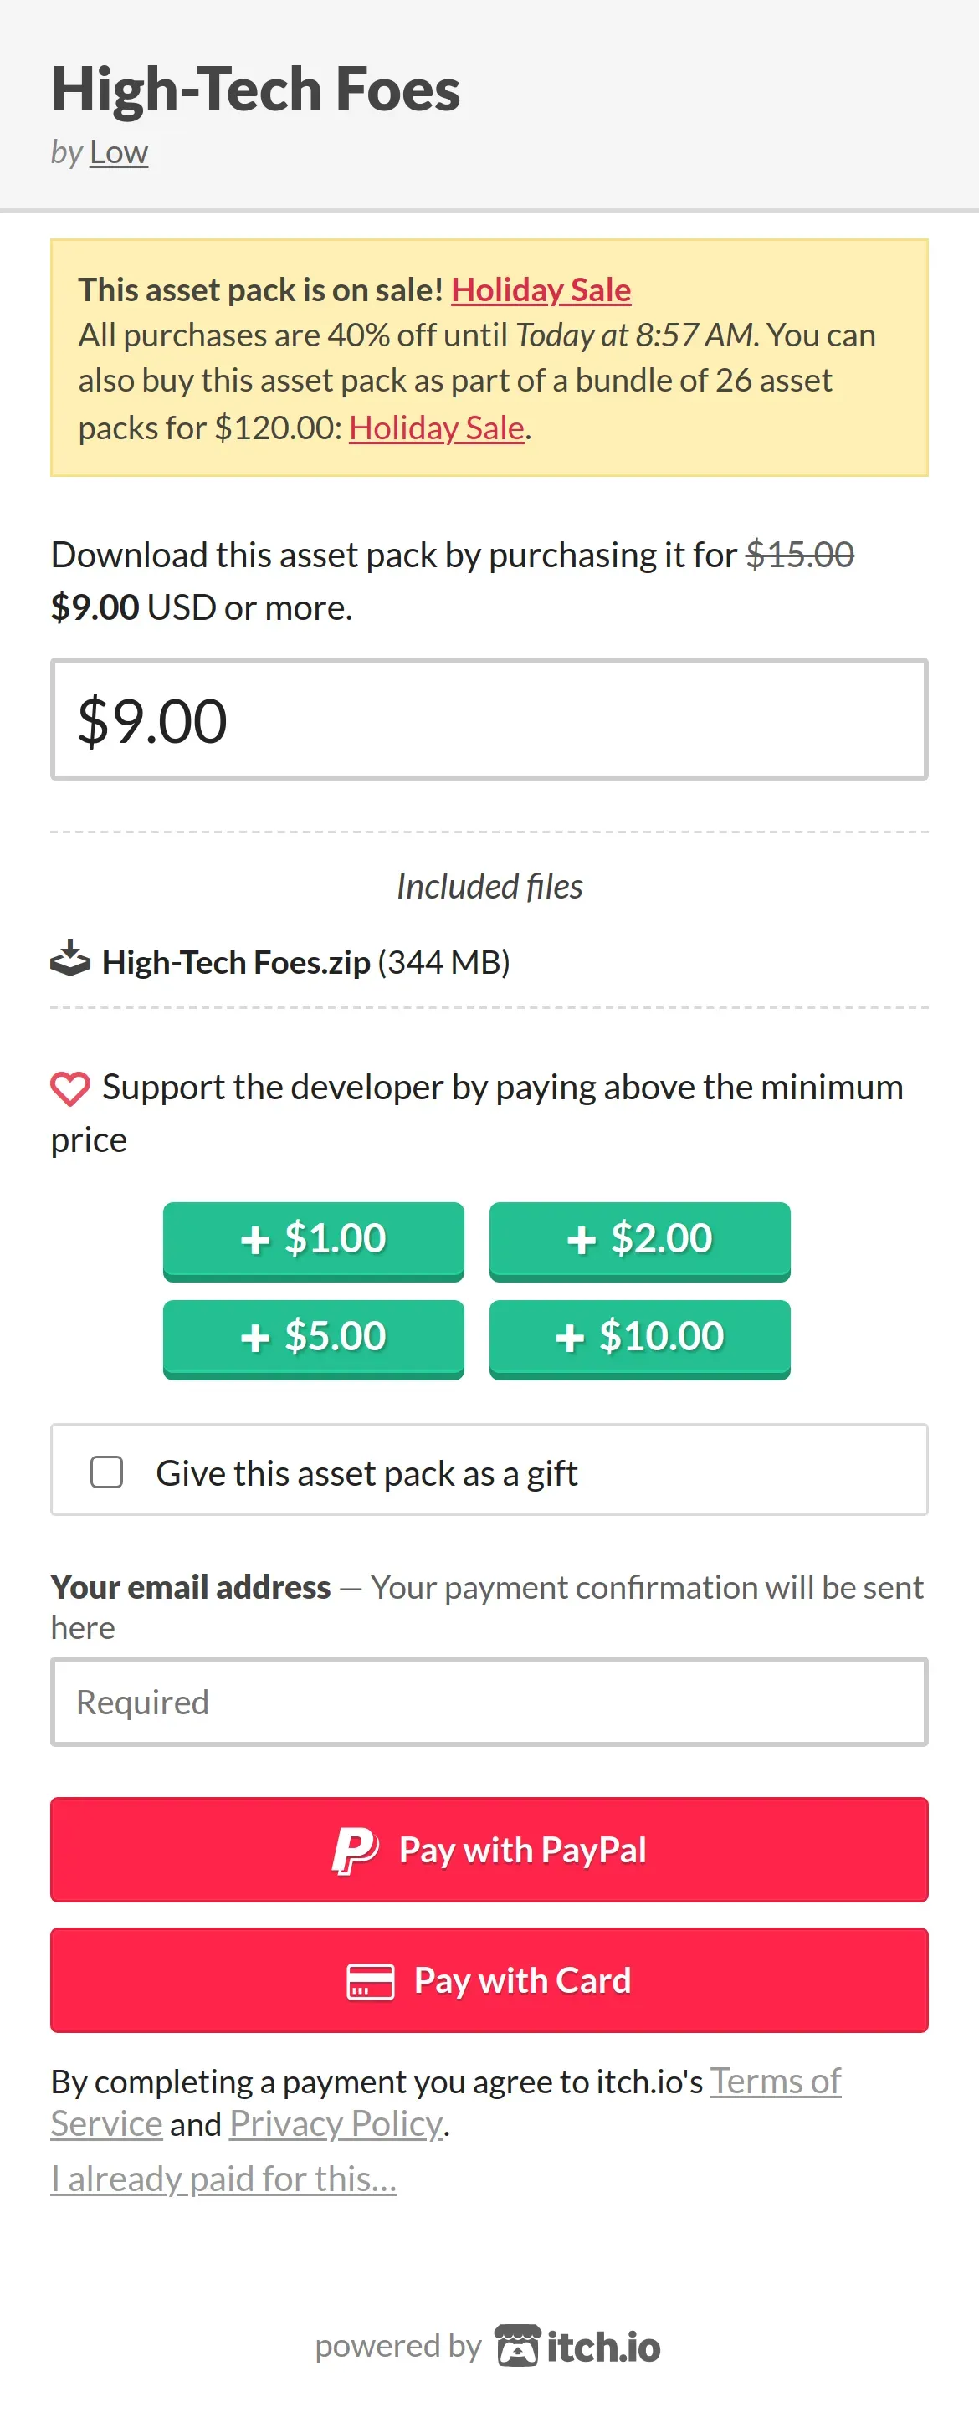Focus the $9.00 price input field
The image size is (979, 2417).
click(x=489, y=719)
